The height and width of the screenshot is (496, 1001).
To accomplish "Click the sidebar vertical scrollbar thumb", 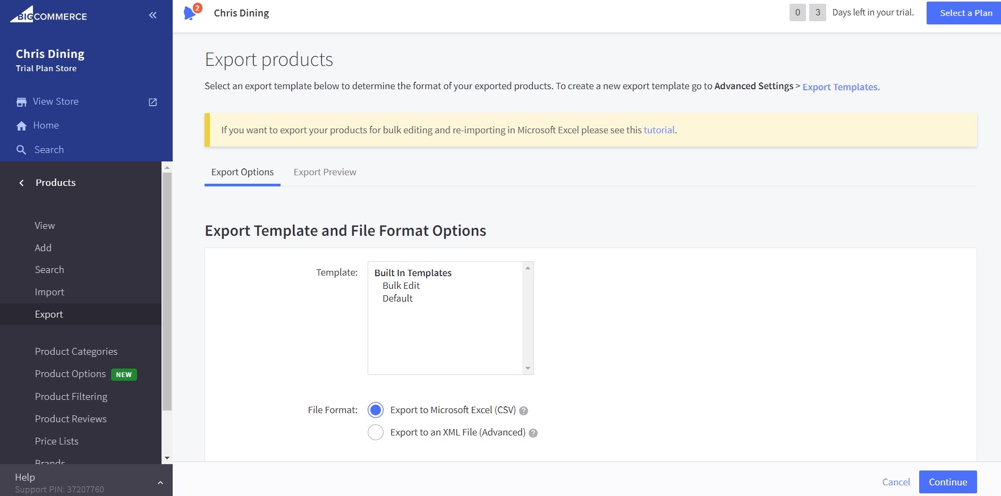I will 167,292.
